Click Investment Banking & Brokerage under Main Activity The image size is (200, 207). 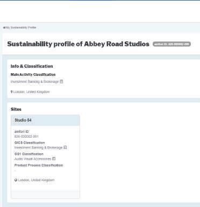click(x=35, y=82)
